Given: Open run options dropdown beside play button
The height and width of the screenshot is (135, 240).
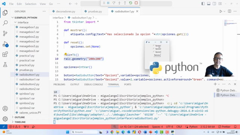Looking at the screenshot, I should pos(224,11).
